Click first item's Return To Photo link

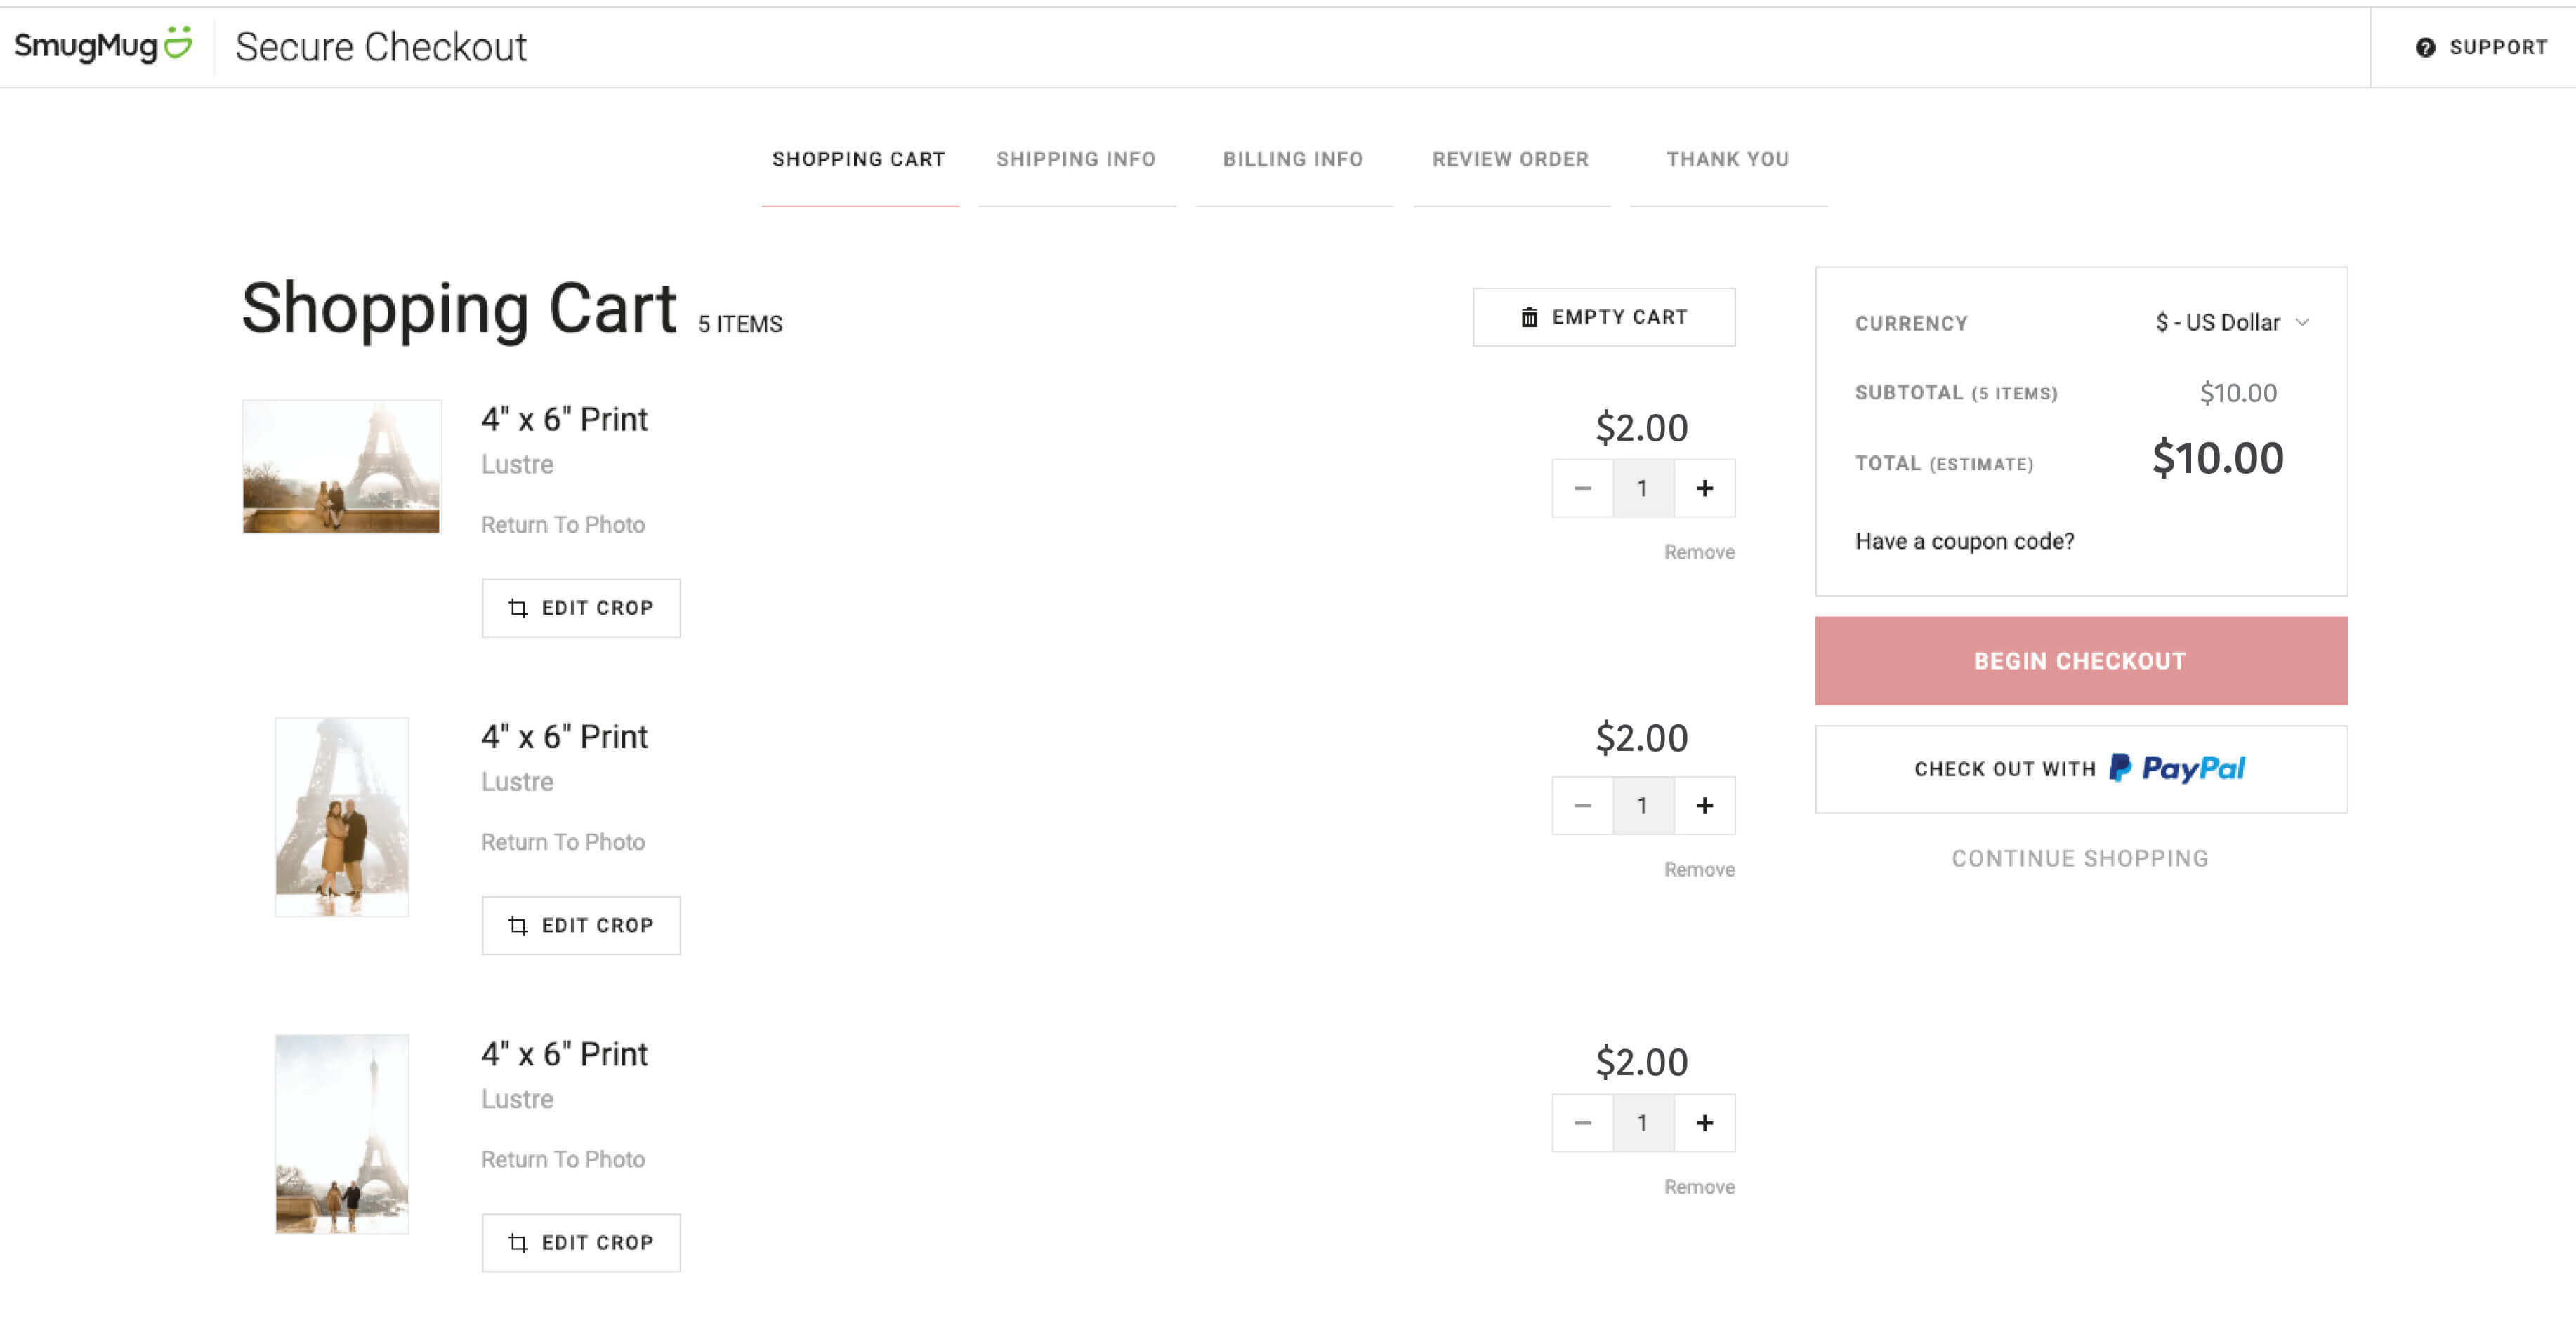[x=563, y=525]
